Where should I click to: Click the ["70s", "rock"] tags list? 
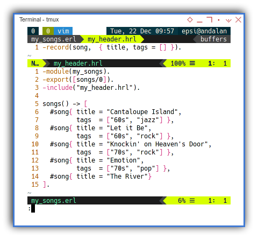click(134, 152)
